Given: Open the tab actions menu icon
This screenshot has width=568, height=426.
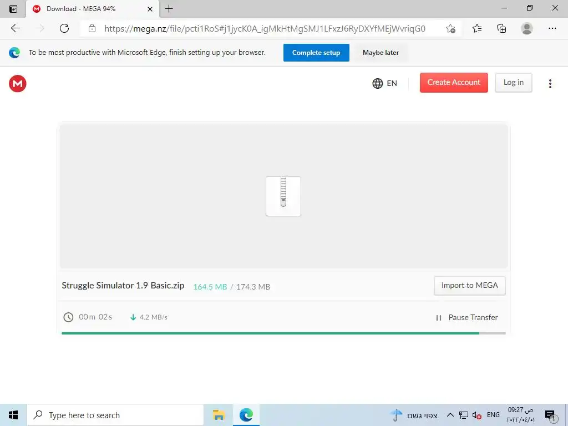Looking at the screenshot, I should coord(13,9).
